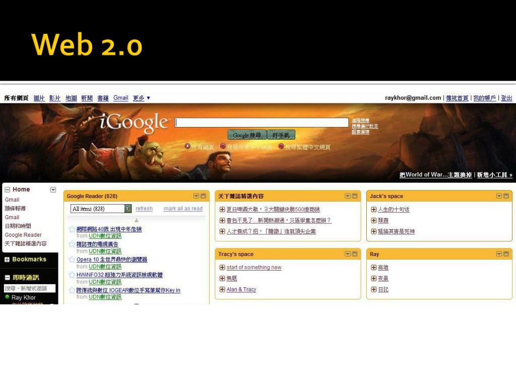The height and width of the screenshot is (387, 516).
Task: Go to 圖片 in the top navigation
Action: [39, 98]
